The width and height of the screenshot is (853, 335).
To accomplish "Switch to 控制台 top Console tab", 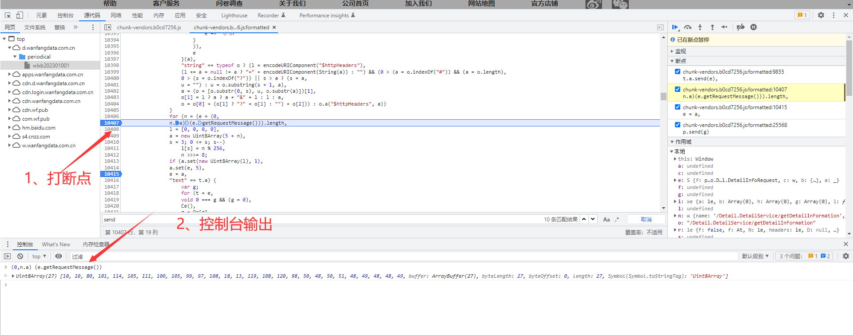I will (x=65, y=15).
